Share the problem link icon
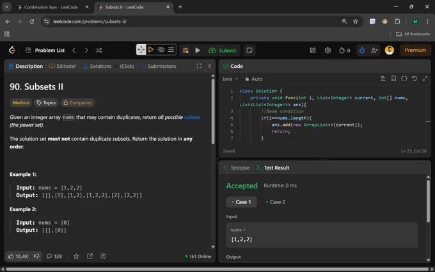 90,256
